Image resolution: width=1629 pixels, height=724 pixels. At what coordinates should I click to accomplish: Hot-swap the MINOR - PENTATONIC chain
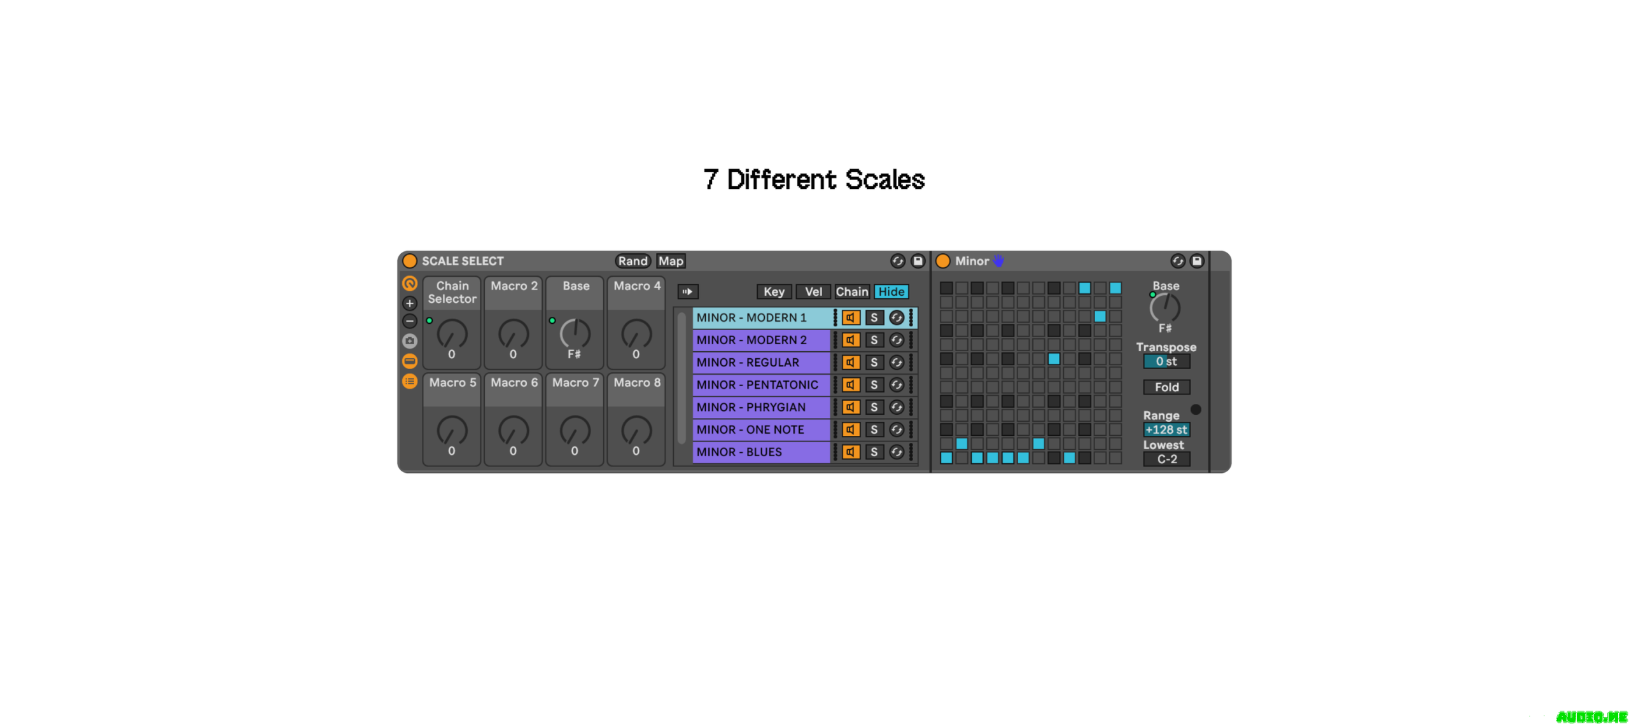click(897, 384)
